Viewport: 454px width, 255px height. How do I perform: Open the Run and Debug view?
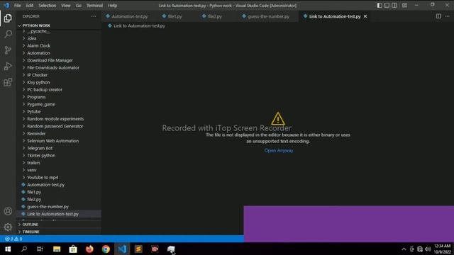(x=8, y=66)
